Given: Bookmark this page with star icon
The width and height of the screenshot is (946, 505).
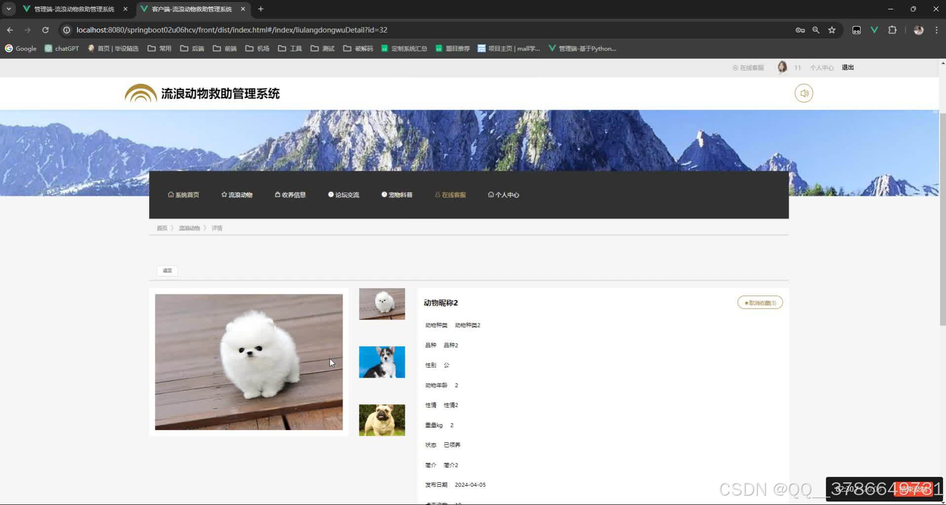Looking at the screenshot, I should [832, 30].
